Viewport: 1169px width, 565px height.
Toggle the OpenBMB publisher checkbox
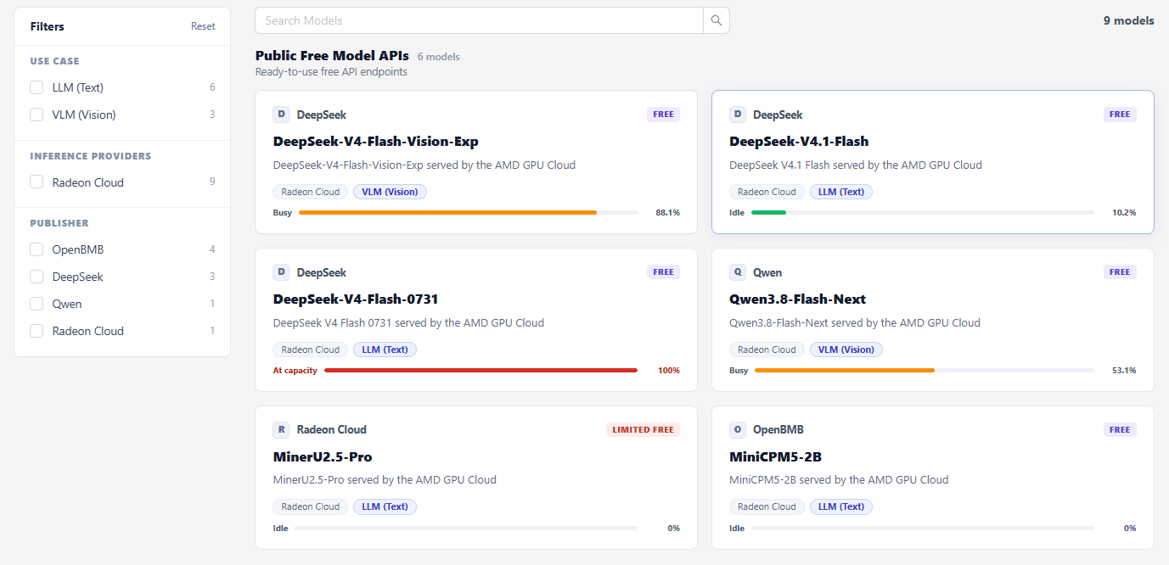click(x=37, y=249)
